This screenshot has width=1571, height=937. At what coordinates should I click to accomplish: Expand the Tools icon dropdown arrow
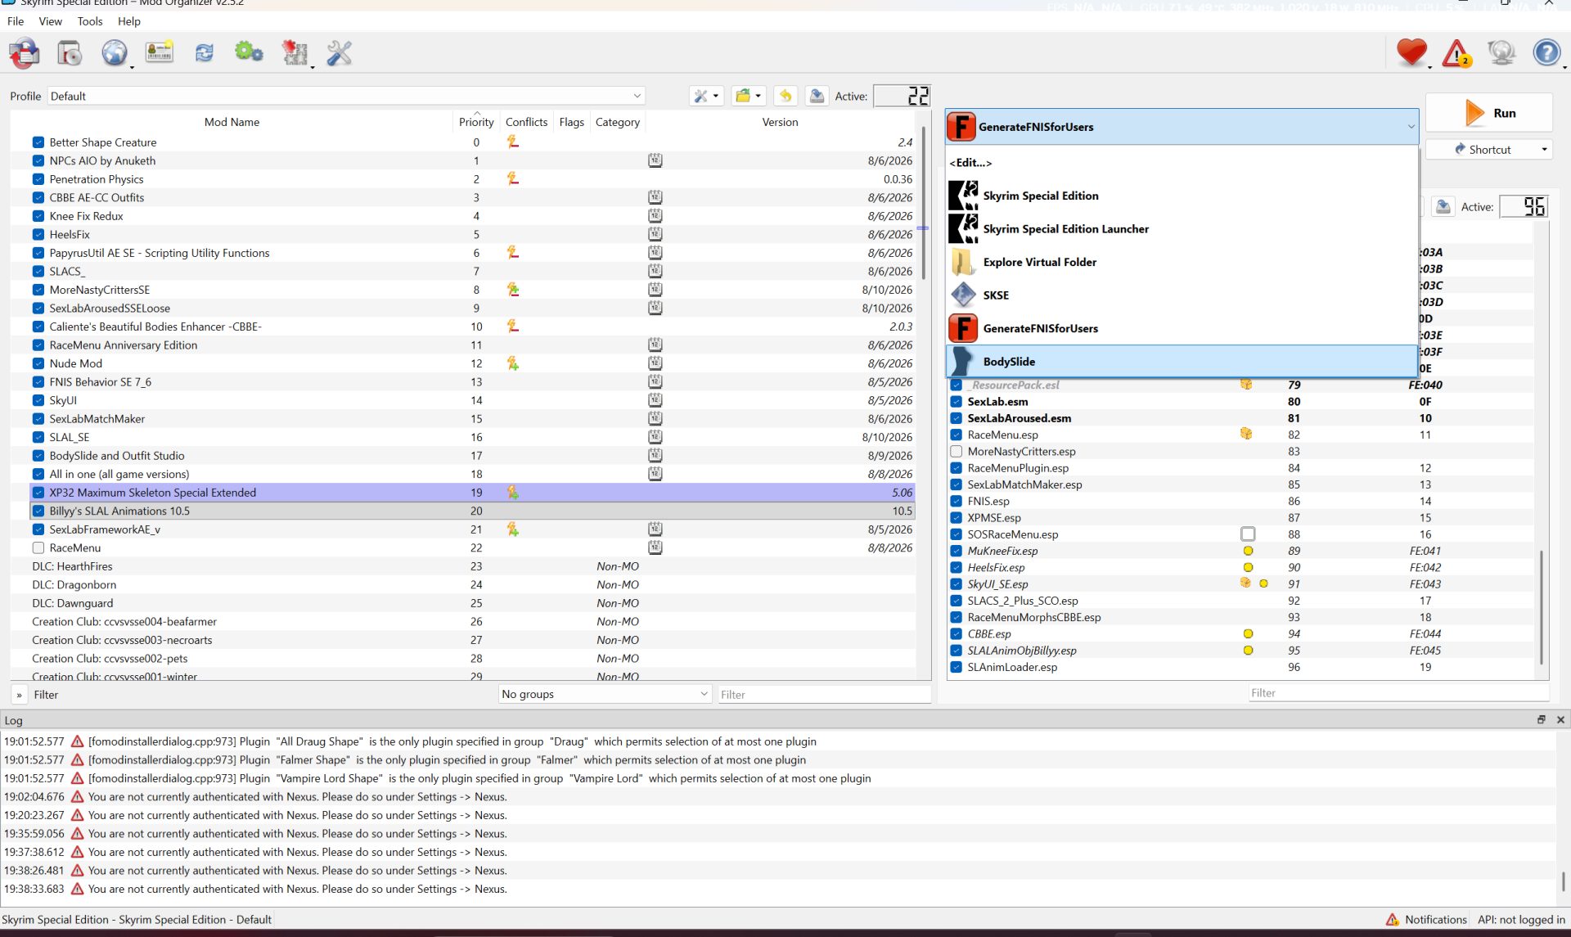pos(312,66)
